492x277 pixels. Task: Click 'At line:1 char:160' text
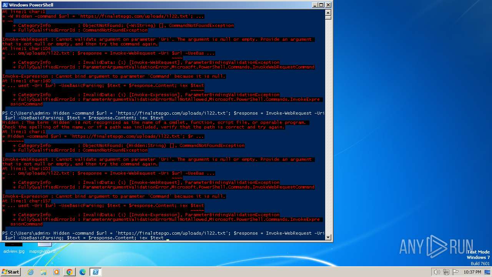pyautogui.click(x=27, y=81)
